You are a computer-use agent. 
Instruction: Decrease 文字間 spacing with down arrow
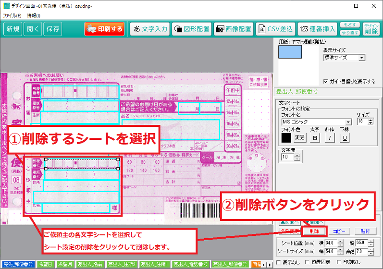pos(297,159)
